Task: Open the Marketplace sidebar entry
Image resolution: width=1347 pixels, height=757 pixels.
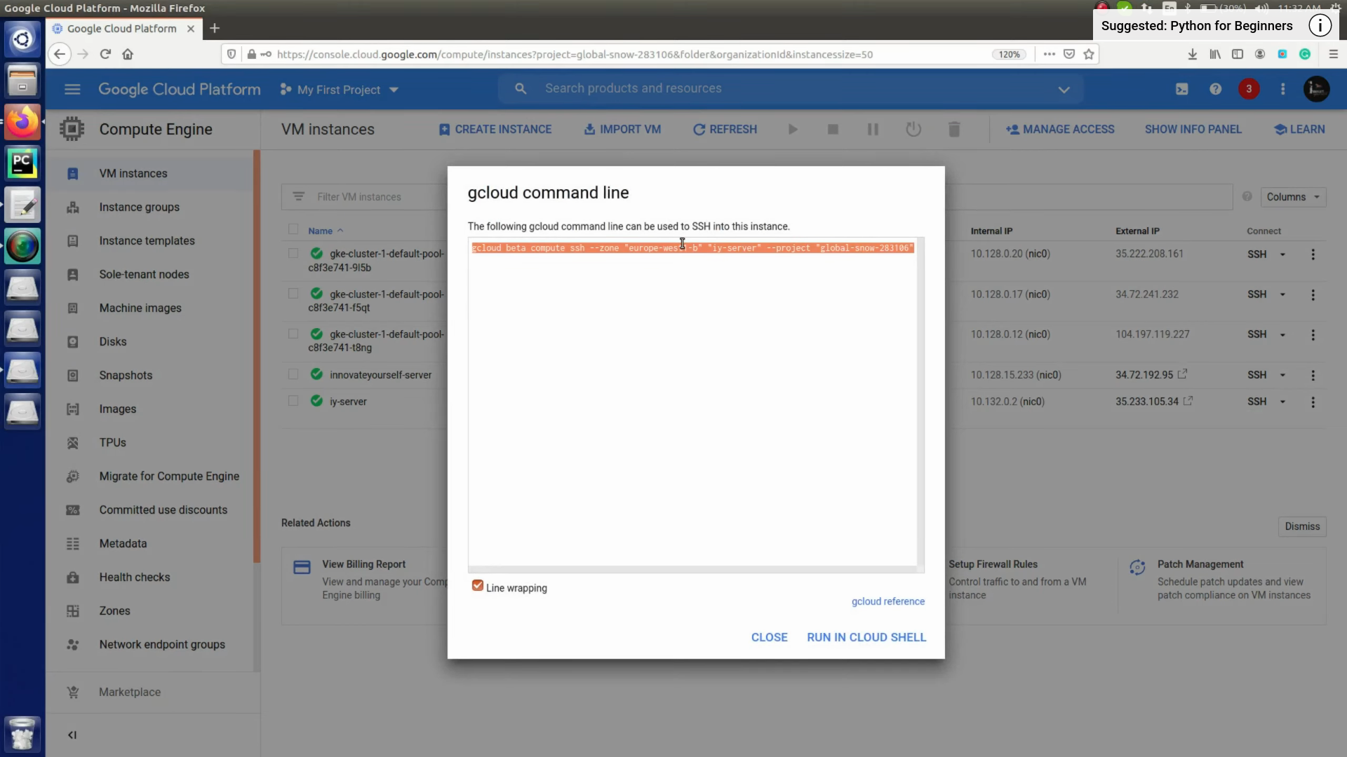Action: point(130,693)
